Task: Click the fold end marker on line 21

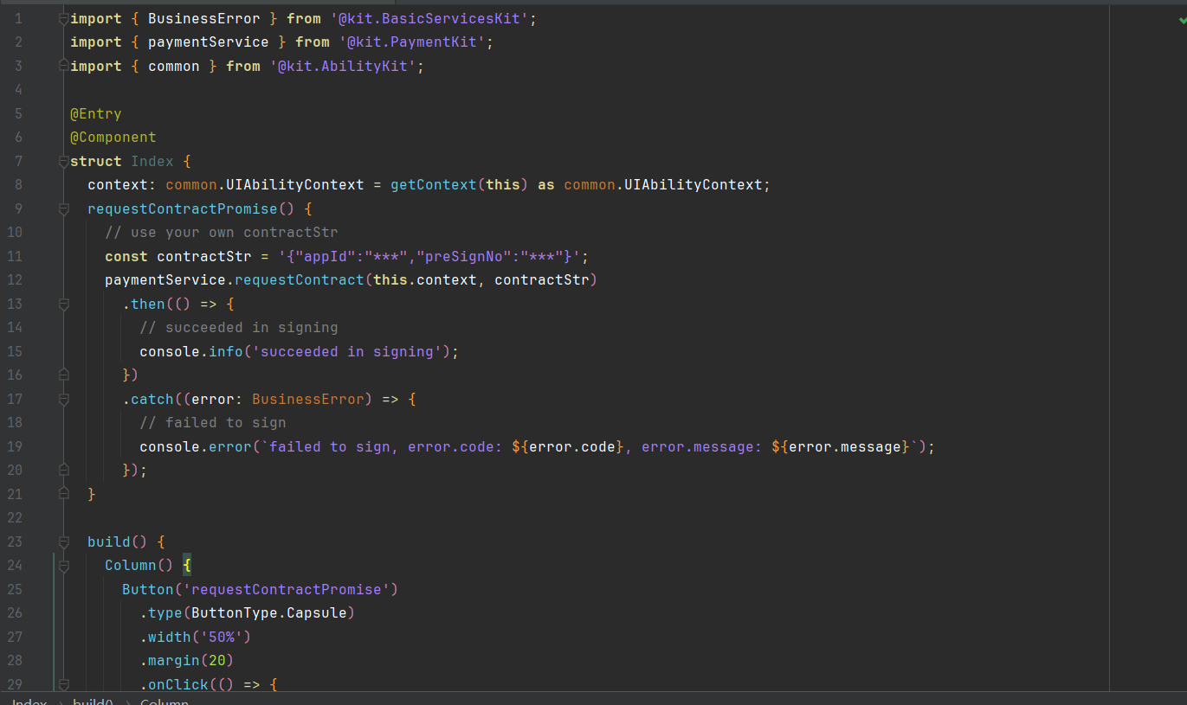Action: [x=63, y=494]
